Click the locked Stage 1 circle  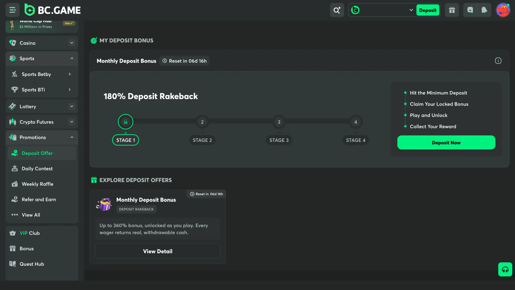point(126,122)
